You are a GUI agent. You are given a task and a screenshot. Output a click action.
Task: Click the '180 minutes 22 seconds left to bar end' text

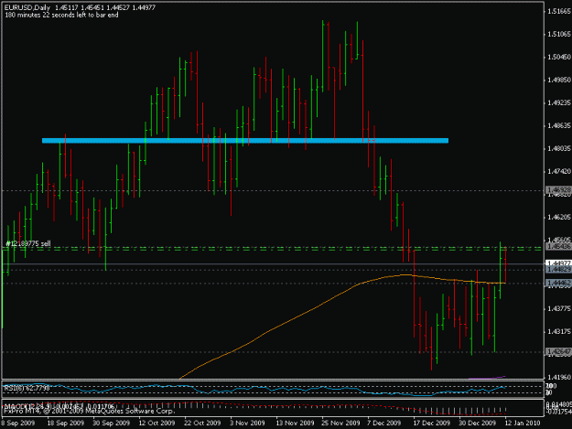[61, 15]
